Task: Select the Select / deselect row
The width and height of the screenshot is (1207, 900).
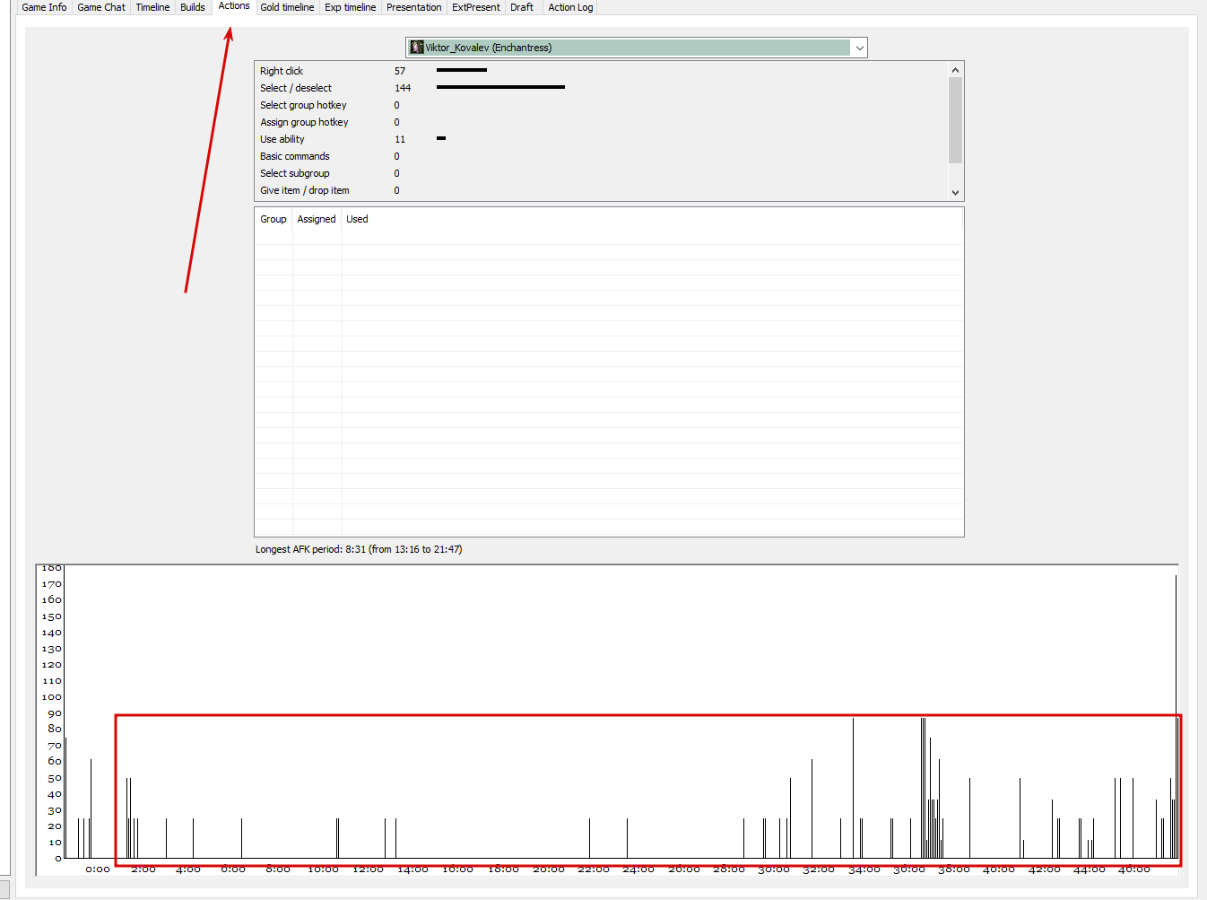Action: point(601,88)
